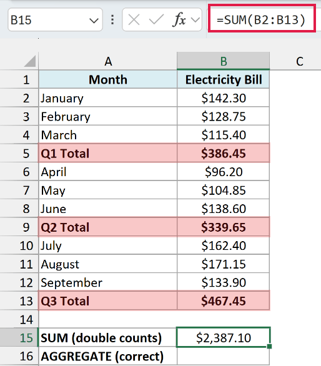Select row 5 header
321x366 pixels.
point(19,154)
